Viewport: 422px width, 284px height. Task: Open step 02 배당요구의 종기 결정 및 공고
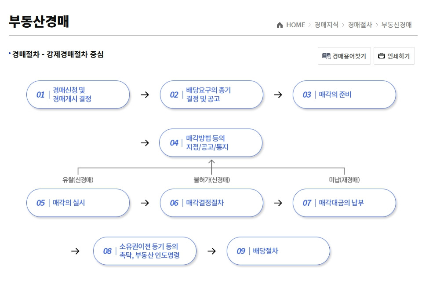(x=211, y=95)
